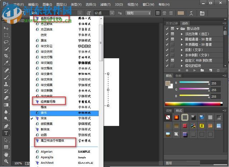Toggle dialog box for 淡出效果（选区）action
This screenshot has height=167, width=229.
[172, 34]
